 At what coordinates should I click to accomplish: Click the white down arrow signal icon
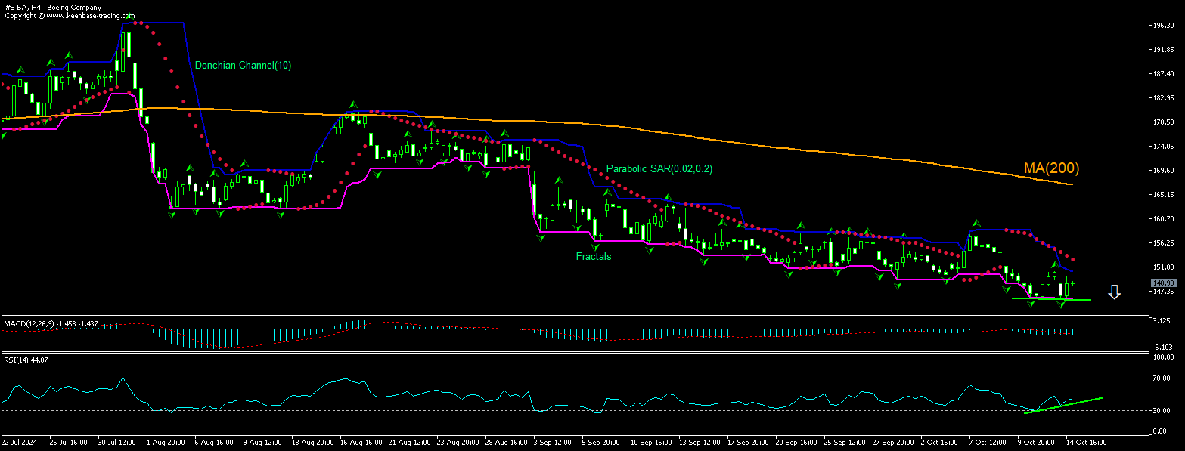click(1114, 292)
